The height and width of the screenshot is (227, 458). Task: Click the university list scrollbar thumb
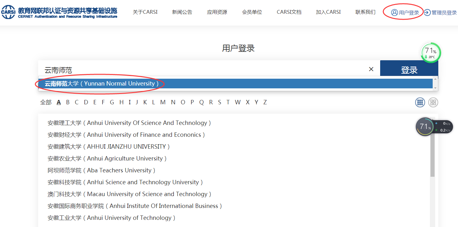tap(432, 156)
